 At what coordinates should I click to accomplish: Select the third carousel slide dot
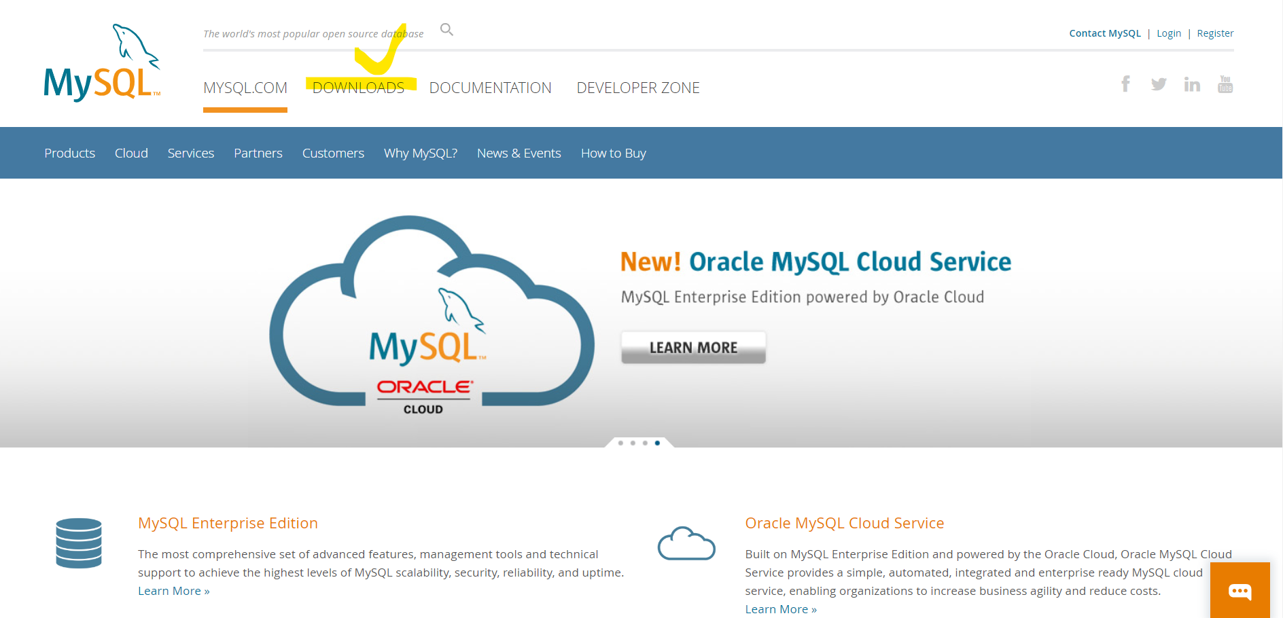click(x=645, y=443)
